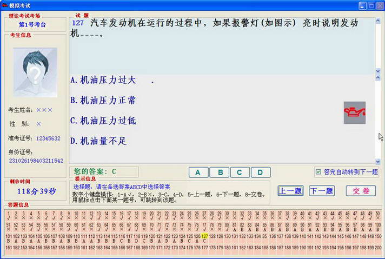Select option text D. 机油量不足
Viewport: 385px width, 259px height.
click(x=98, y=141)
